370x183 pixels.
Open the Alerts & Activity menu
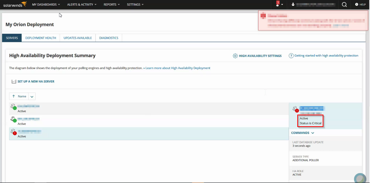click(x=82, y=5)
